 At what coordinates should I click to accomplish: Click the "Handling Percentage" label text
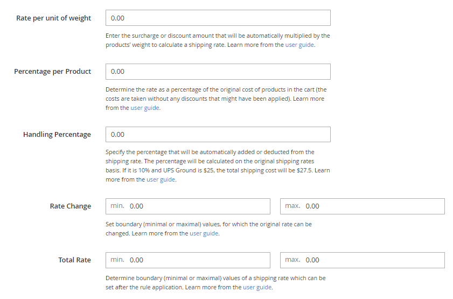click(57, 134)
